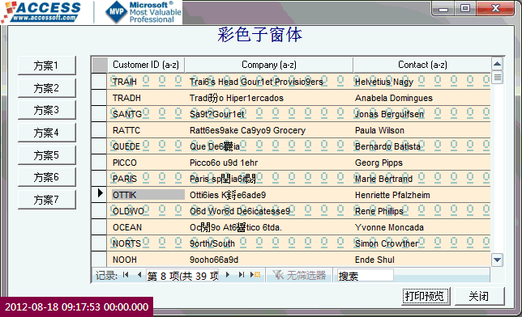
Task: Click the Company (a-z) column header
Action: (x=269, y=65)
